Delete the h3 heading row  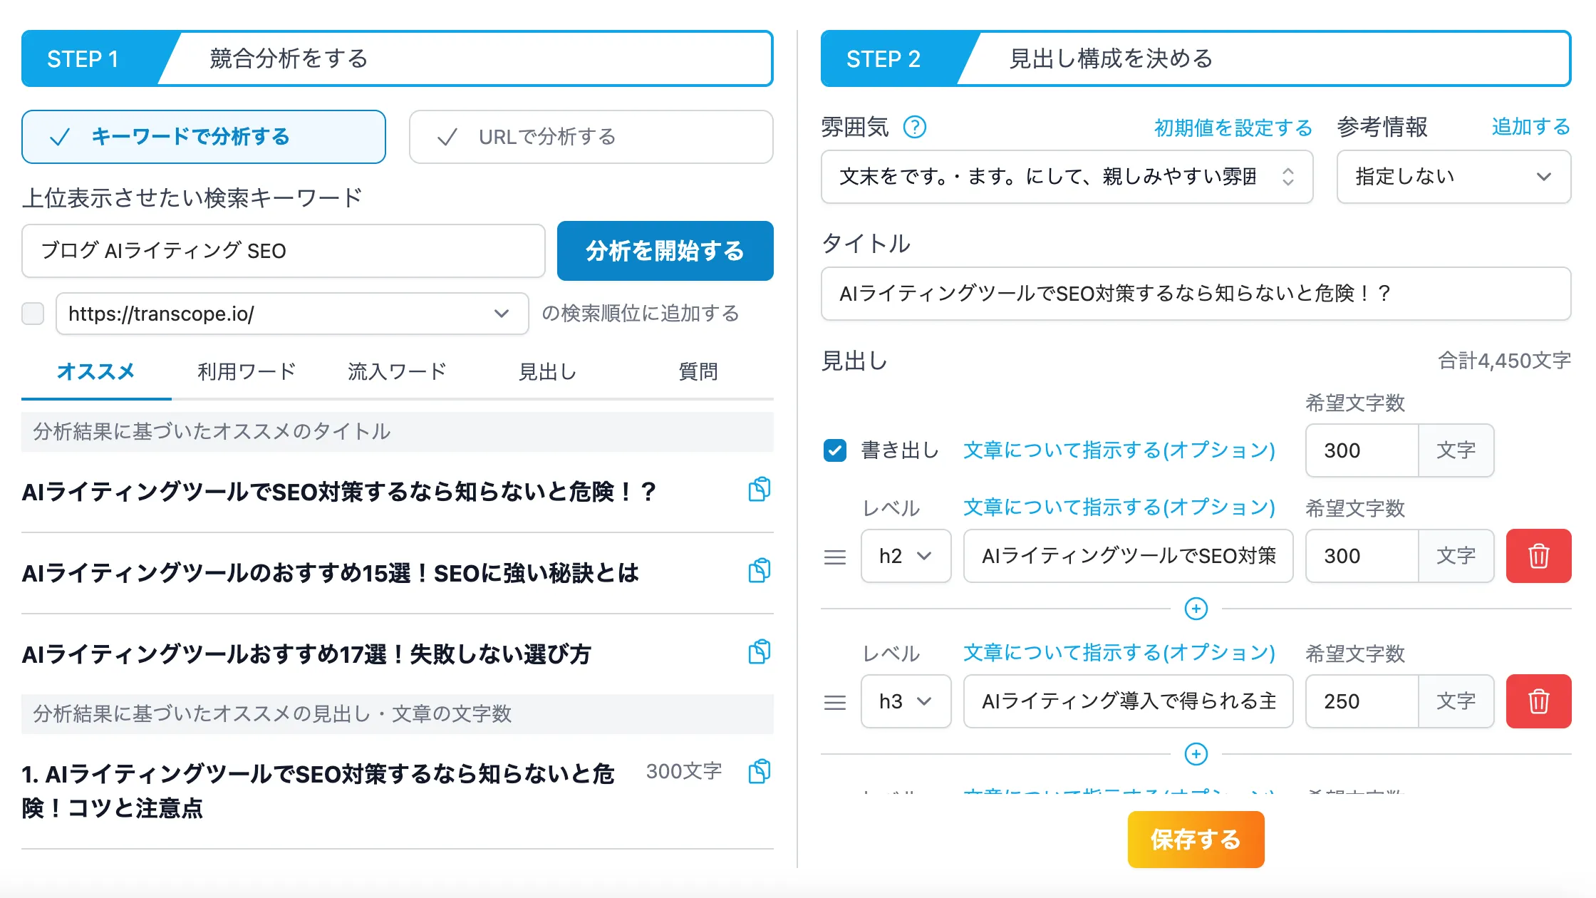pyautogui.click(x=1538, y=701)
